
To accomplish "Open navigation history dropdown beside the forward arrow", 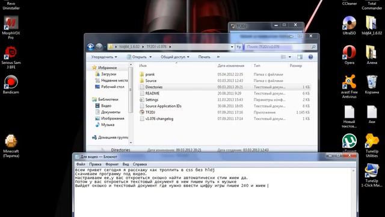I will 105,47.
